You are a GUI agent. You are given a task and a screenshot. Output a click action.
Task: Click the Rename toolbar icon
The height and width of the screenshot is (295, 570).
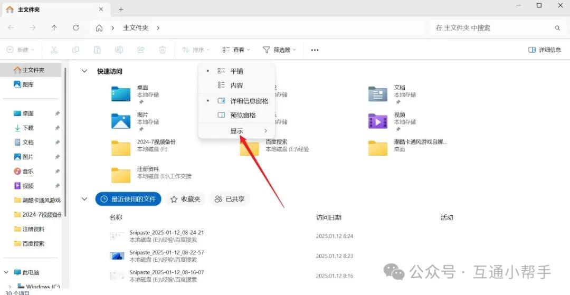click(119, 50)
